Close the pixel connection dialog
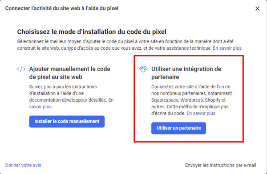267x174 pixels. [x=257, y=8]
